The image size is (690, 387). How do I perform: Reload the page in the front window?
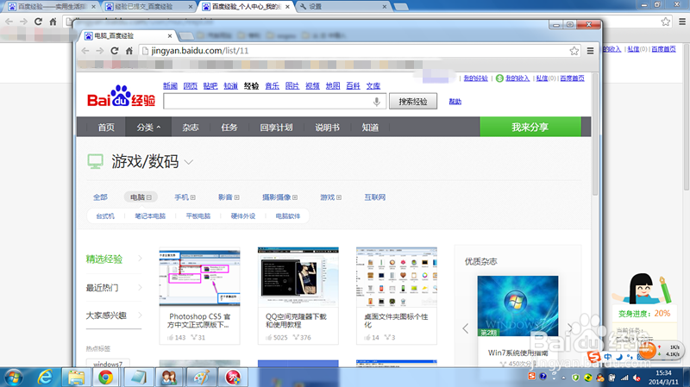pyautogui.click(x=115, y=51)
